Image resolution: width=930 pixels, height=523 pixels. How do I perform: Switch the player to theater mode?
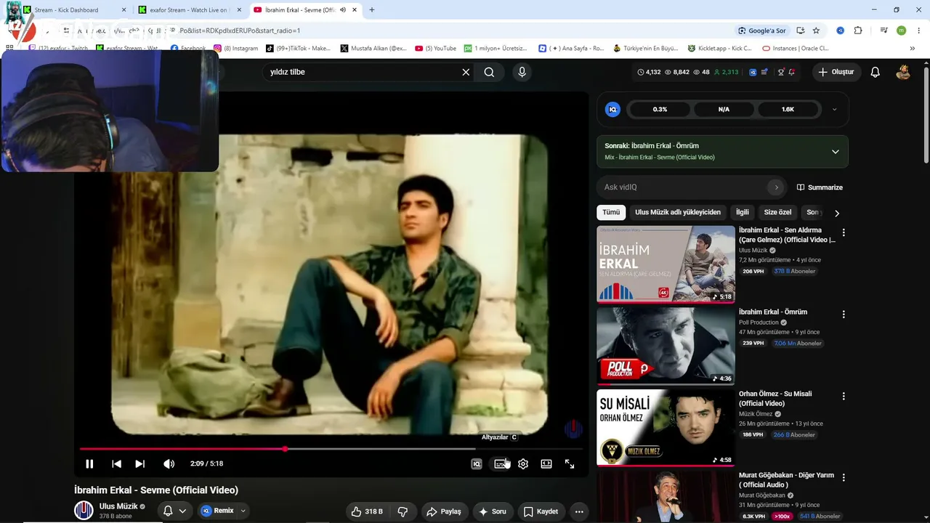click(x=546, y=464)
